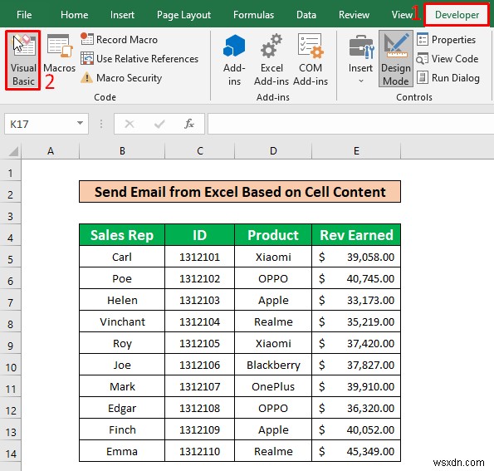Viewport: 494px width, 471px height.
Task: Click the Product header cell
Action: tap(273, 235)
